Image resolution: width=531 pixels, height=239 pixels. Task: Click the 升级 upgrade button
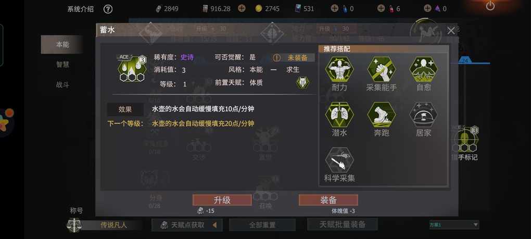222,200
